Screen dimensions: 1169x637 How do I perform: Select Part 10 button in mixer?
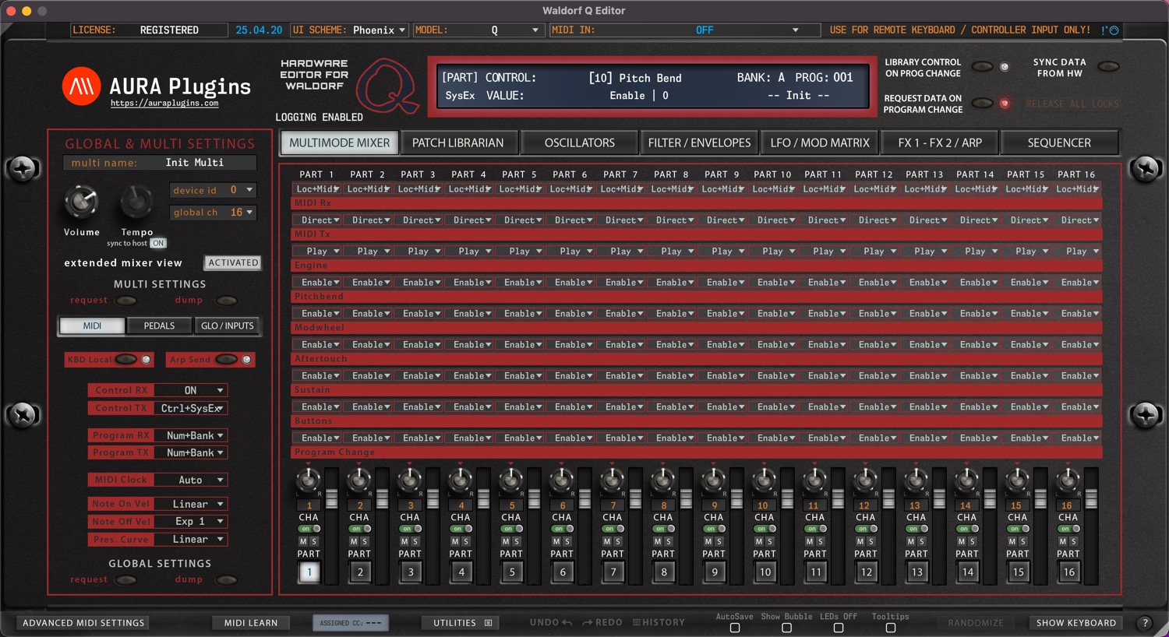(765, 572)
